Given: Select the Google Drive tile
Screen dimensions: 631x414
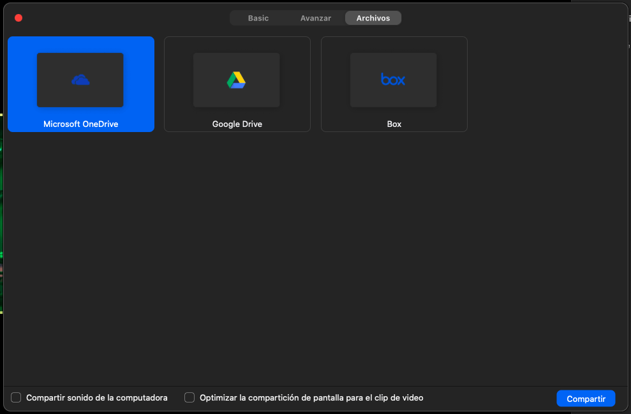Looking at the screenshot, I should coord(237,84).
